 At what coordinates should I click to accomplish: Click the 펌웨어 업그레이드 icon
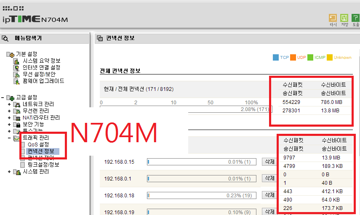click(16, 81)
